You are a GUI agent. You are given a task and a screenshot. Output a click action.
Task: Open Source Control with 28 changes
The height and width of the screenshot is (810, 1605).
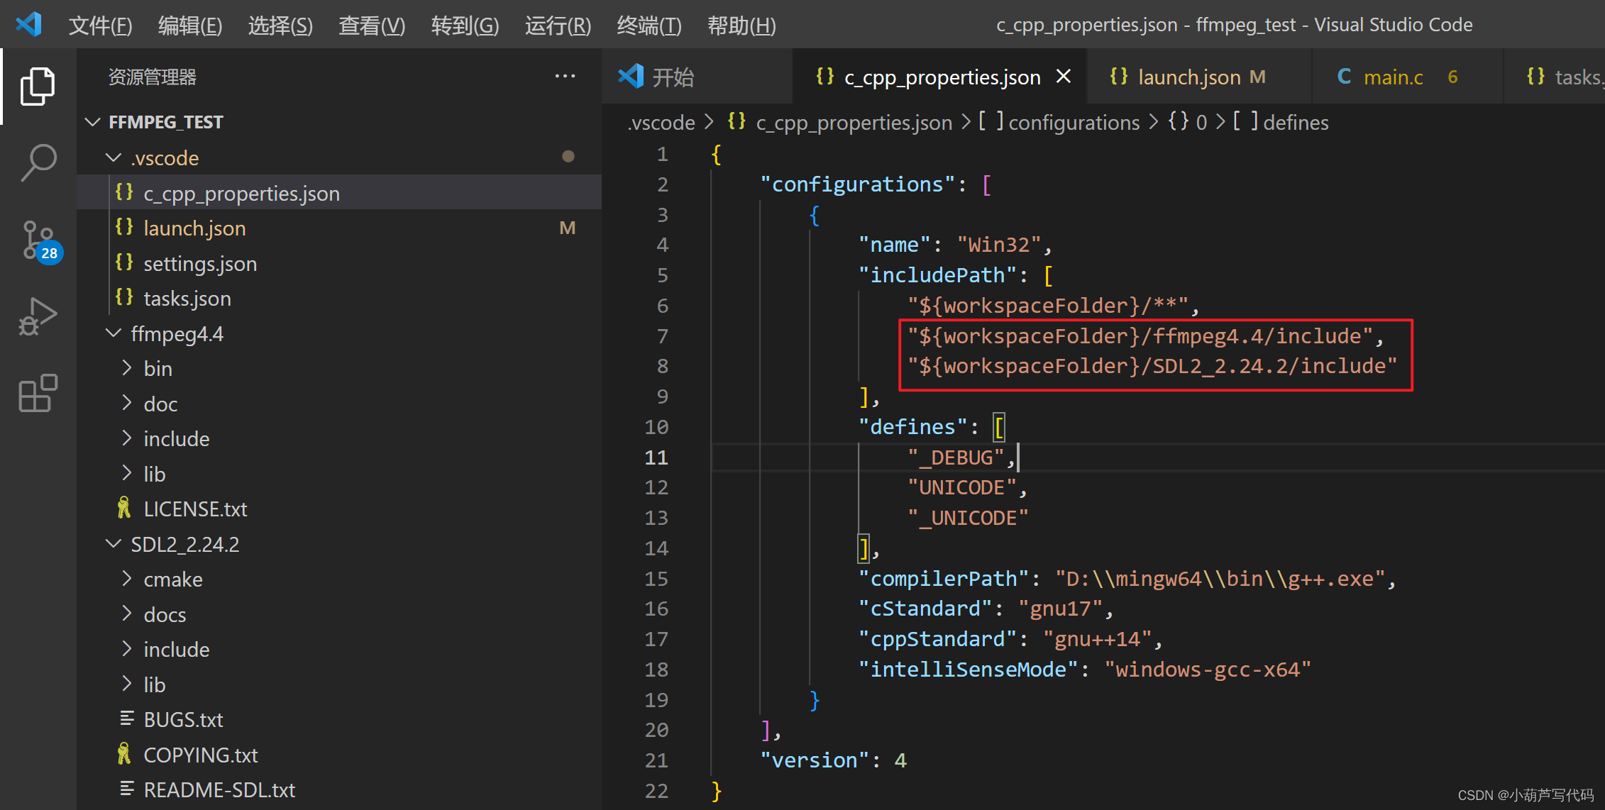[39, 240]
